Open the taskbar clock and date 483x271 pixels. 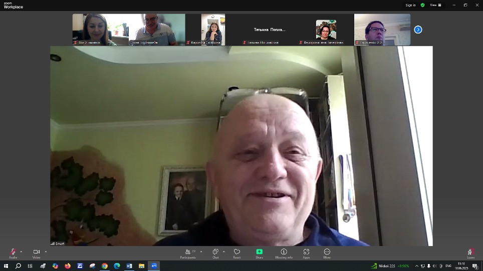point(461,266)
